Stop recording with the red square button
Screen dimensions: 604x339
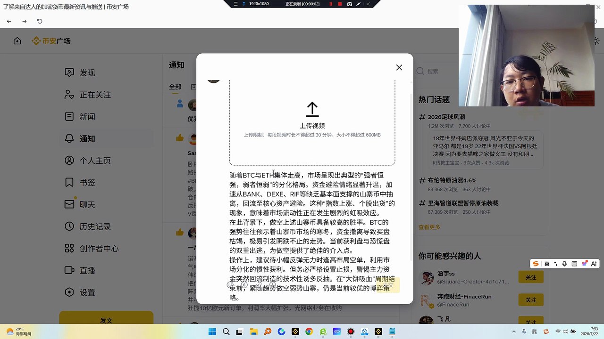340,4
